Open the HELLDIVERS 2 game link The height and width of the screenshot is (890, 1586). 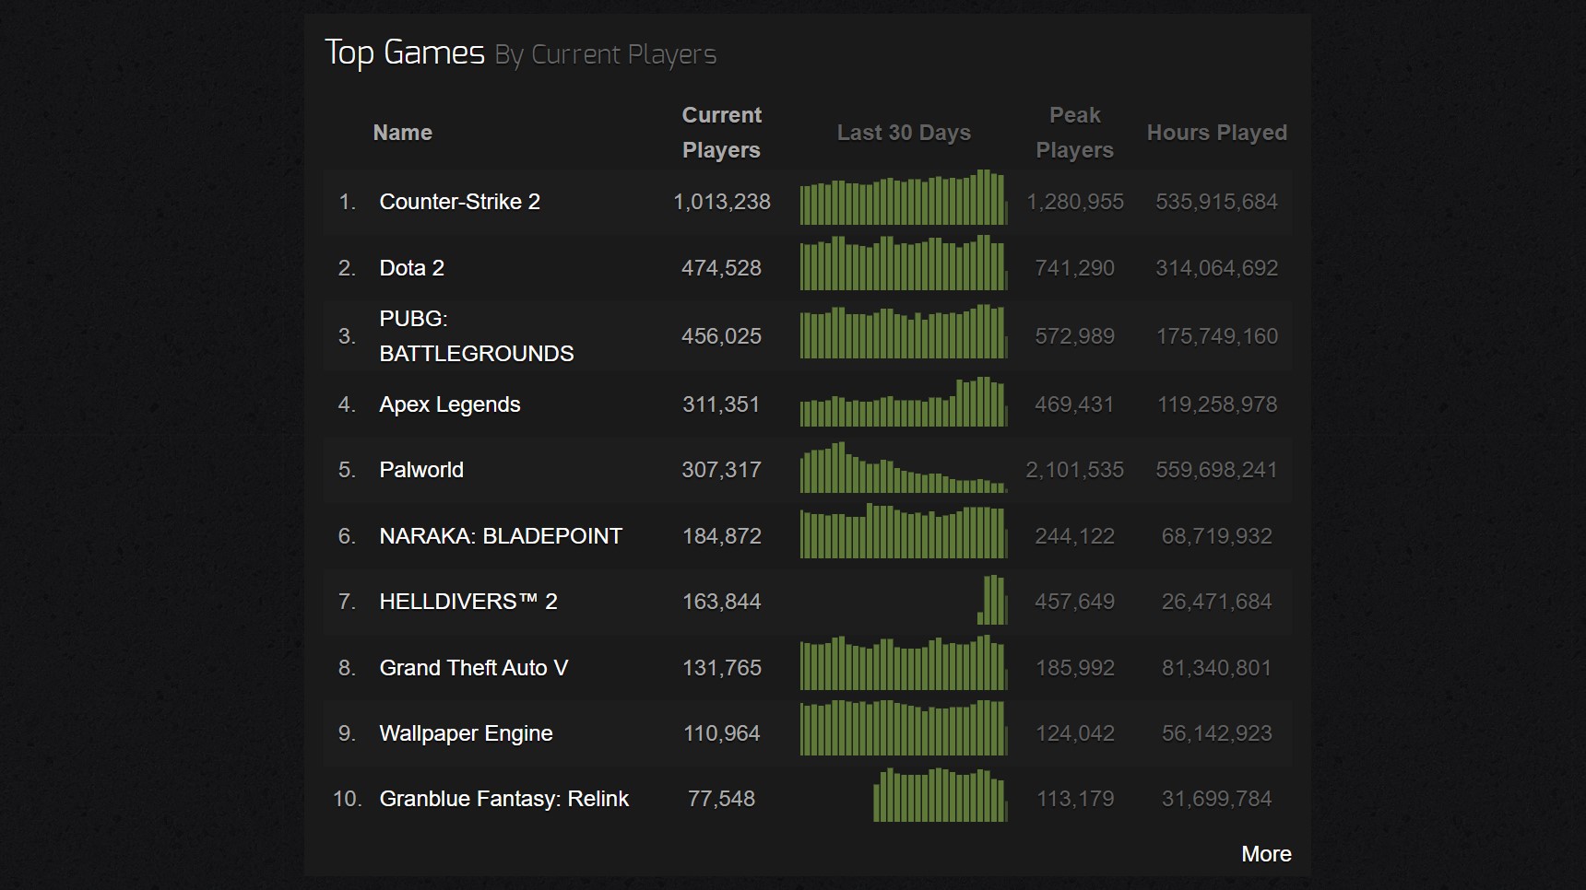click(468, 602)
